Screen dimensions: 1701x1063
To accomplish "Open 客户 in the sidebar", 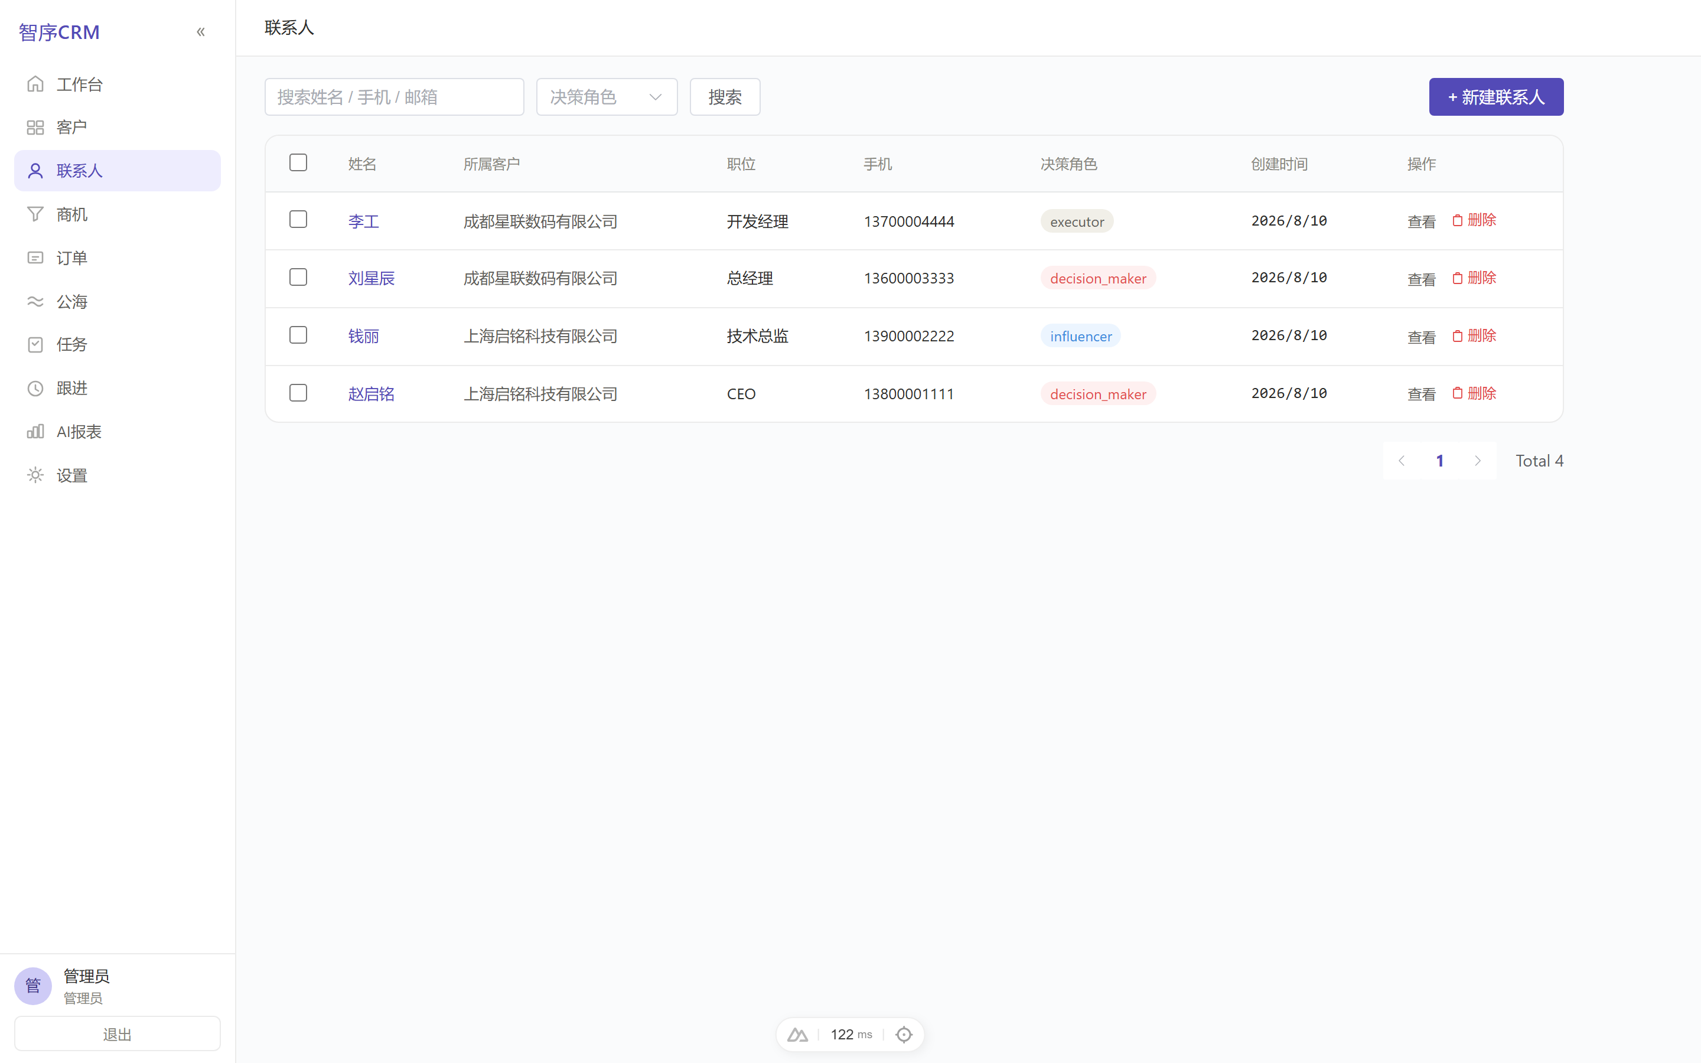I will [118, 127].
